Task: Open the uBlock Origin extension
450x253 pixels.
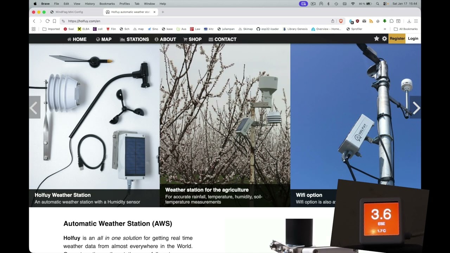Action: tap(358, 21)
